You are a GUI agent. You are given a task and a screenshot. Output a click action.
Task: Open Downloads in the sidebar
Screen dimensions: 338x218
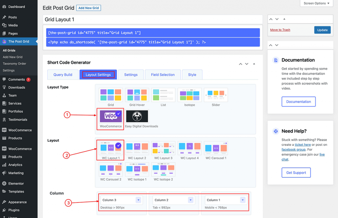click(x=17, y=87)
